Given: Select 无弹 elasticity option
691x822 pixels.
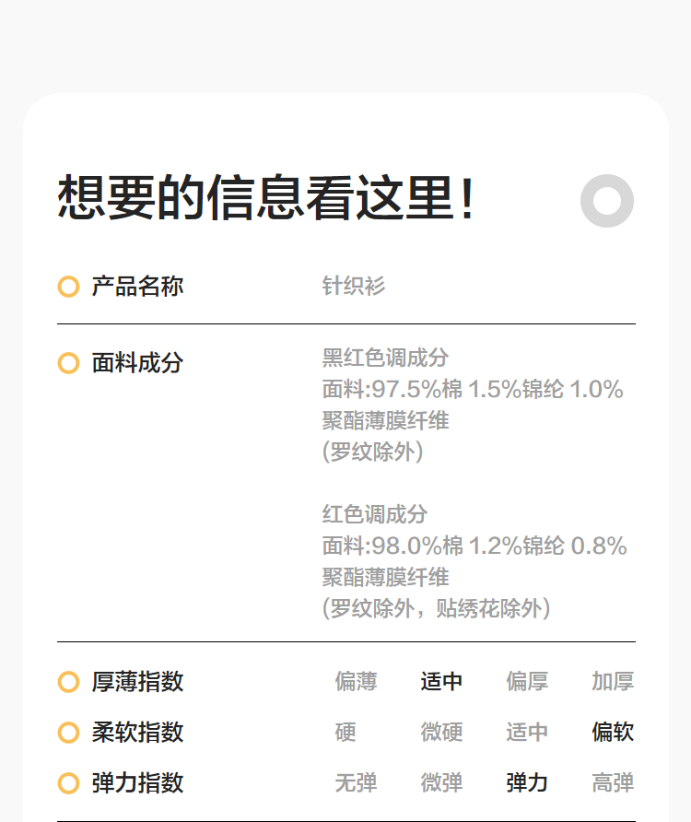Looking at the screenshot, I should click(x=356, y=783).
